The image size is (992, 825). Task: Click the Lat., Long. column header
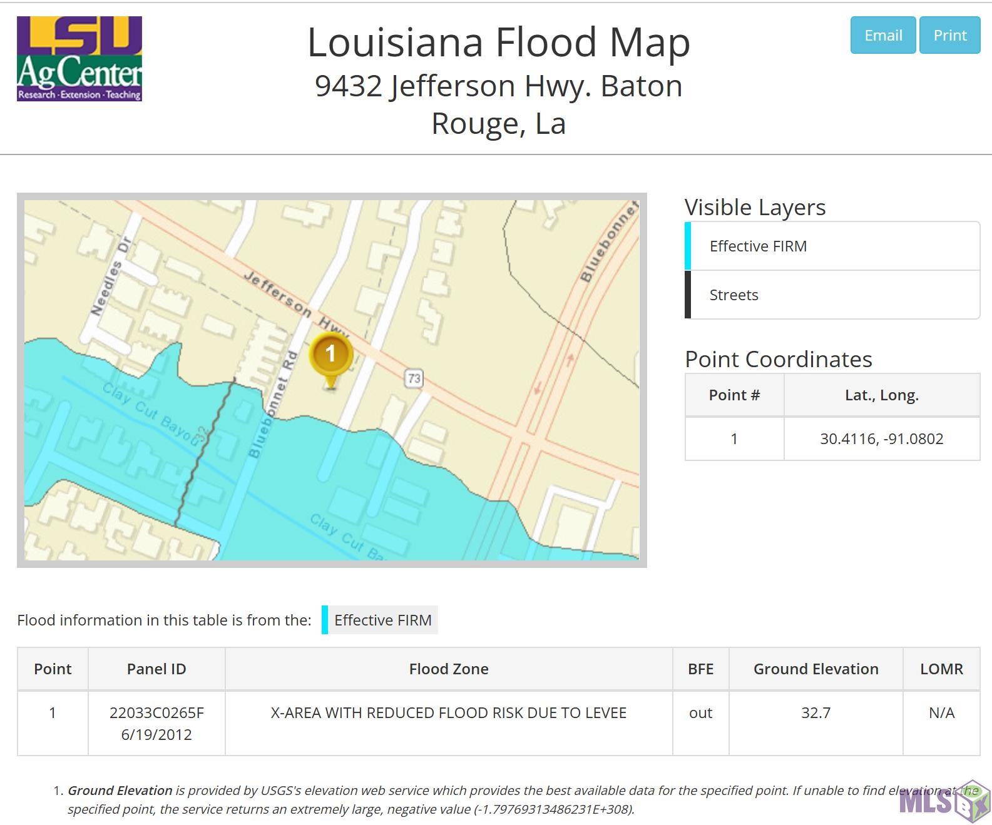(881, 395)
